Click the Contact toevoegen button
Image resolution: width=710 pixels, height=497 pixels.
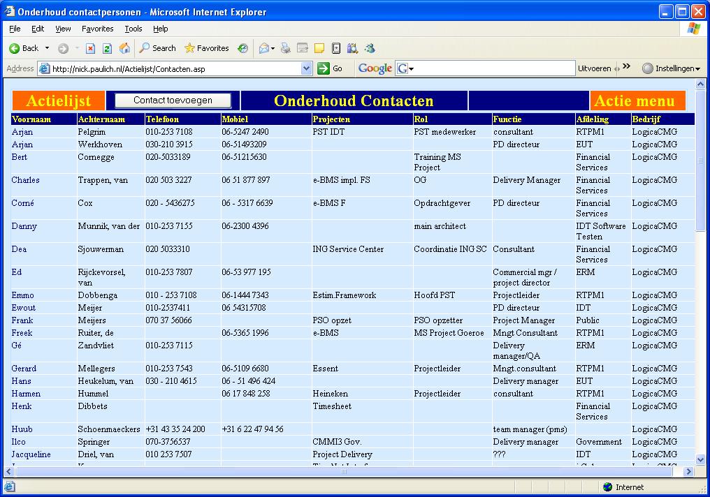pos(173,101)
